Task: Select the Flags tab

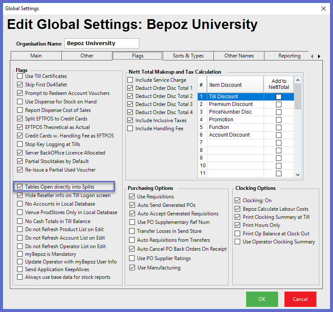Action: point(138,56)
